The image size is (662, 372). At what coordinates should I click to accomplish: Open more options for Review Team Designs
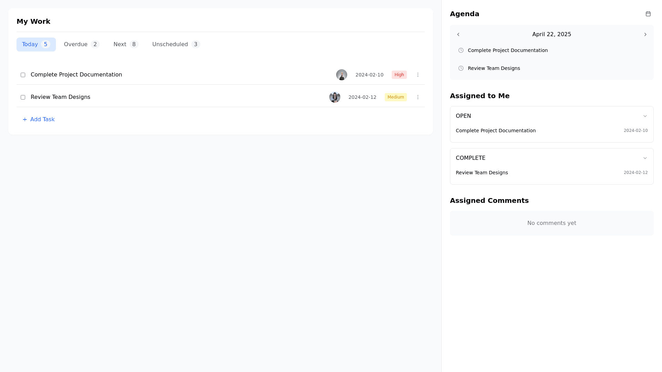tap(418, 97)
